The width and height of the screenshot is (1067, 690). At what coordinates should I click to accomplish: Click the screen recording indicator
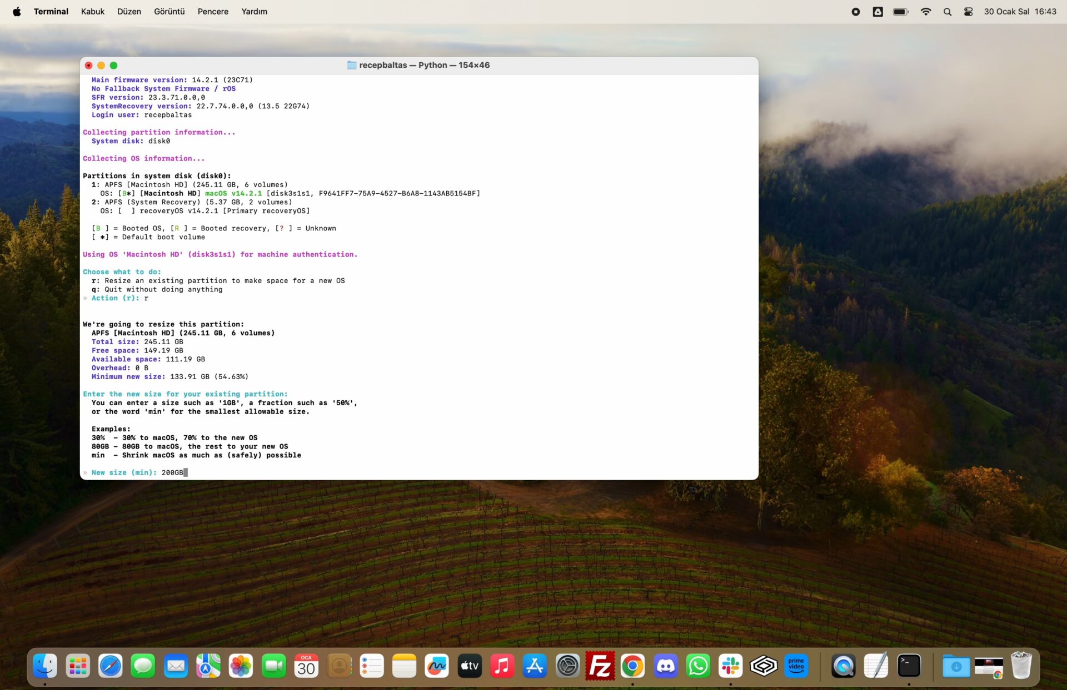click(856, 11)
